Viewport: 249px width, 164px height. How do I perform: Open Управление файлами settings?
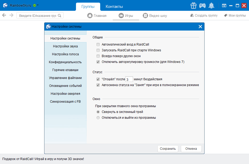(65, 78)
